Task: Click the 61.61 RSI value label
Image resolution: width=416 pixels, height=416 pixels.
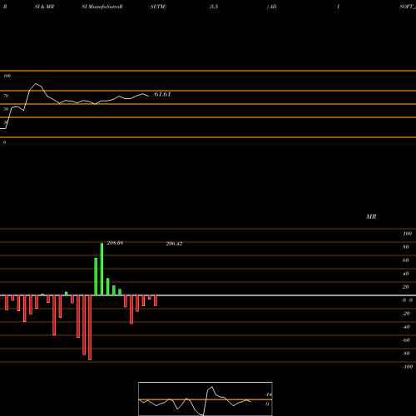Action: point(162,94)
